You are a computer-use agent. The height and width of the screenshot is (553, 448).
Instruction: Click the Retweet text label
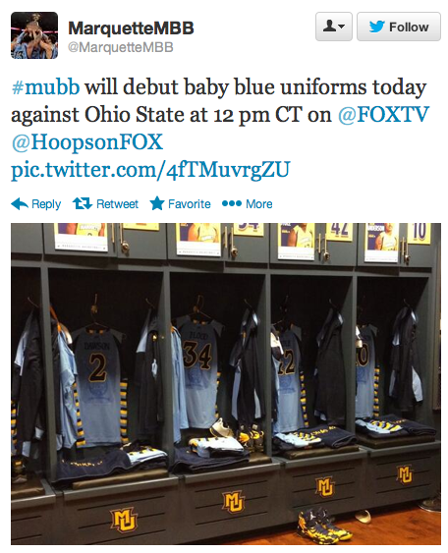point(118,204)
